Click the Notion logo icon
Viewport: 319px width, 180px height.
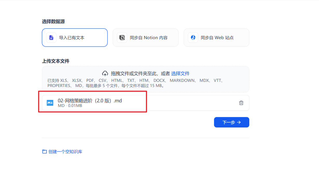click(122, 38)
